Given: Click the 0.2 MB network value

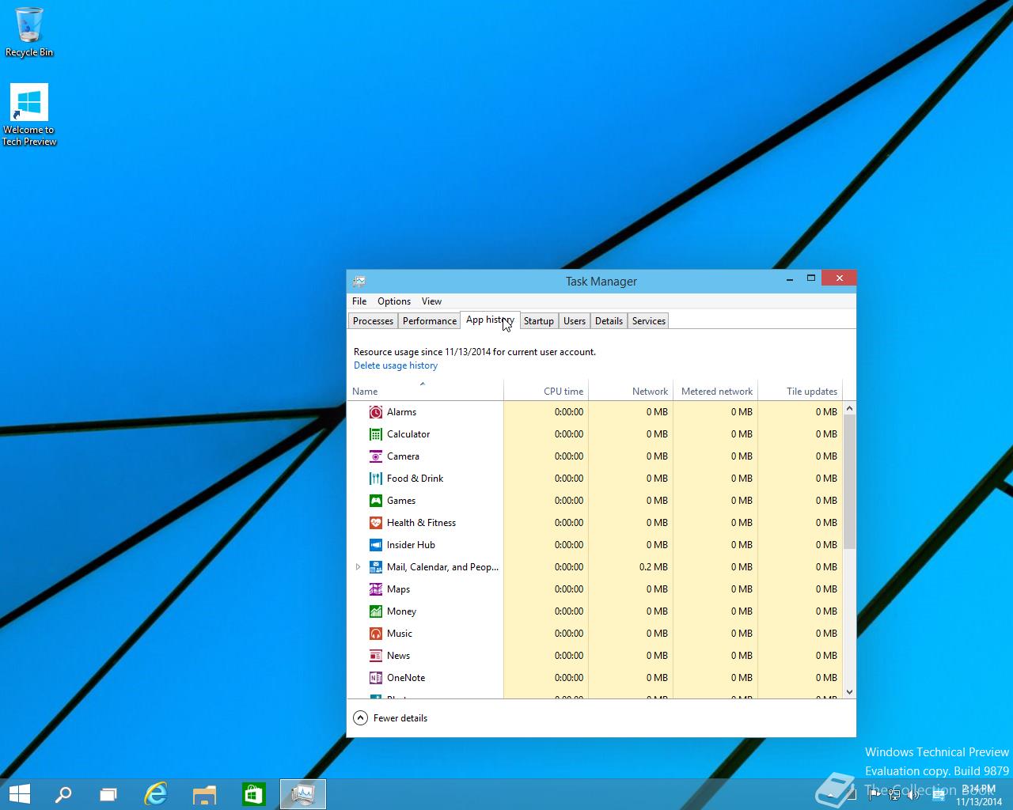Looking at the screenshot, I should coord(654,567).
